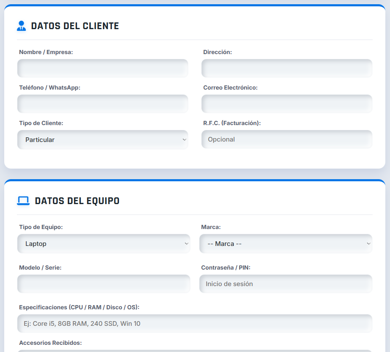Click the 'Marca:' label above the dropdown
This screenshot has height=352, width=390.
coord(211,227)
